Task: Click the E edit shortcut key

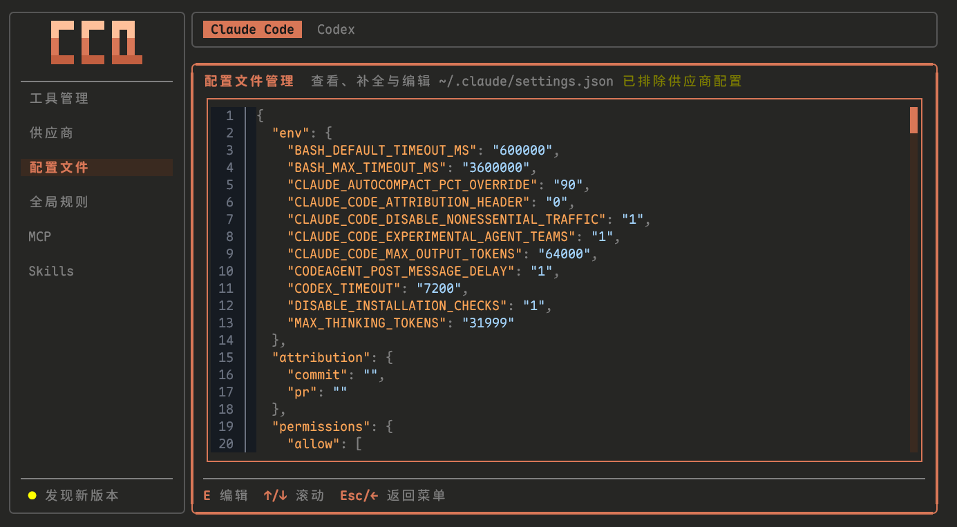Action: coord(207,495)
